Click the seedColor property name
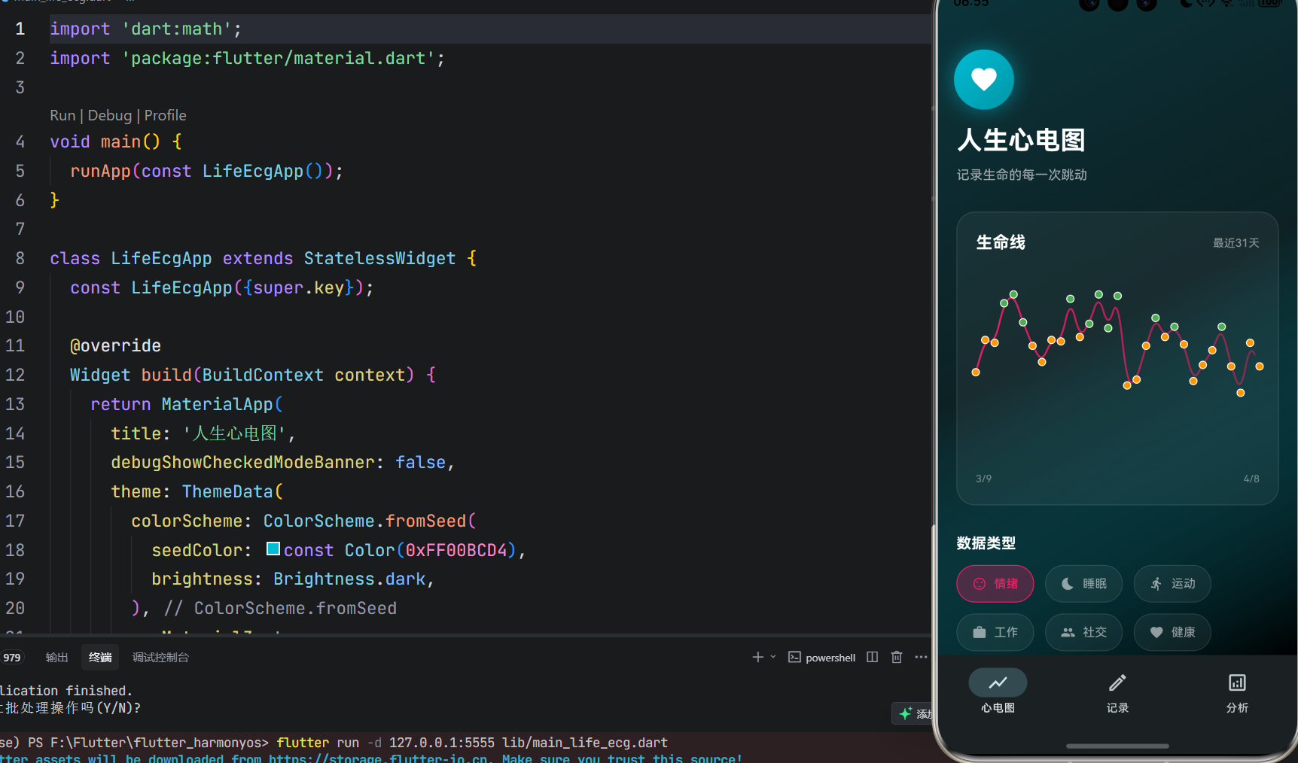The image size is (1298, 763). click(197, 550)
